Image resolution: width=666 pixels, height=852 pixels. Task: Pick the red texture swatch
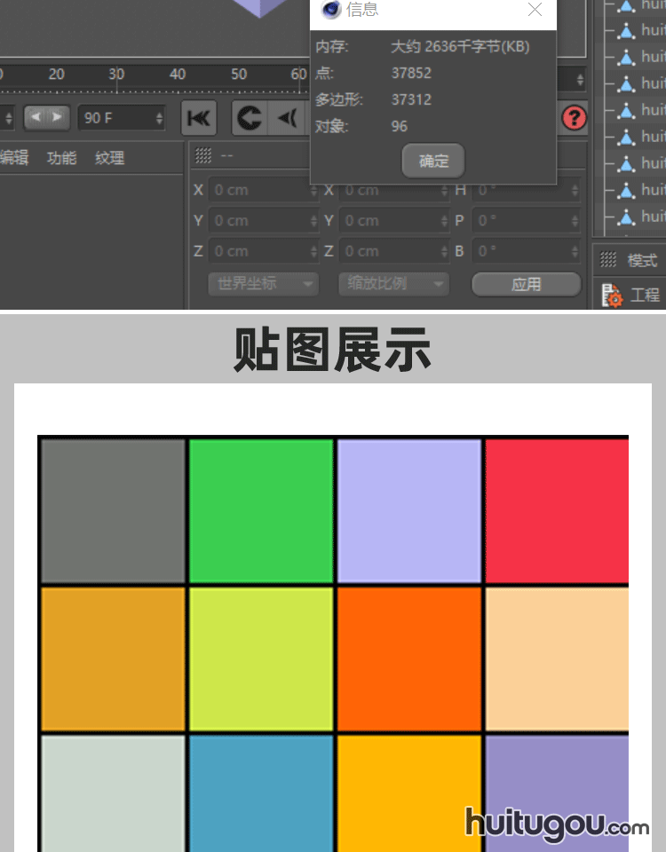point(557,511)
